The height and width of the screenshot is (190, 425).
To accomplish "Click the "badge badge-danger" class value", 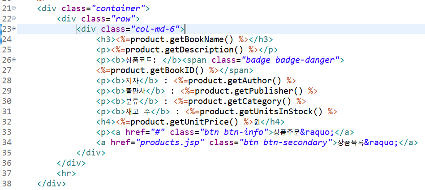I will tap(291, 60).
